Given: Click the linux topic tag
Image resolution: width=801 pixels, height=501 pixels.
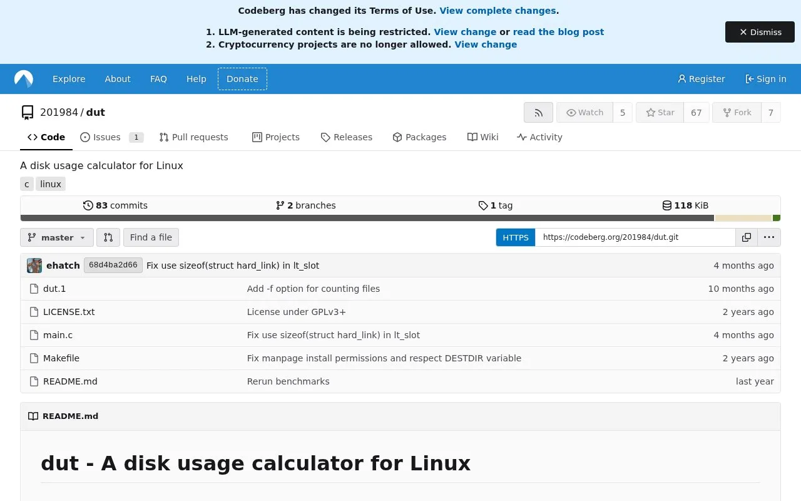Looking at the screenshot, I should [x=51, y=184].
